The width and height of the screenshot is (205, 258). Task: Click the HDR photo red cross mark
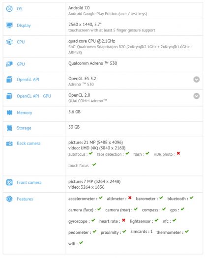(178, 153)
